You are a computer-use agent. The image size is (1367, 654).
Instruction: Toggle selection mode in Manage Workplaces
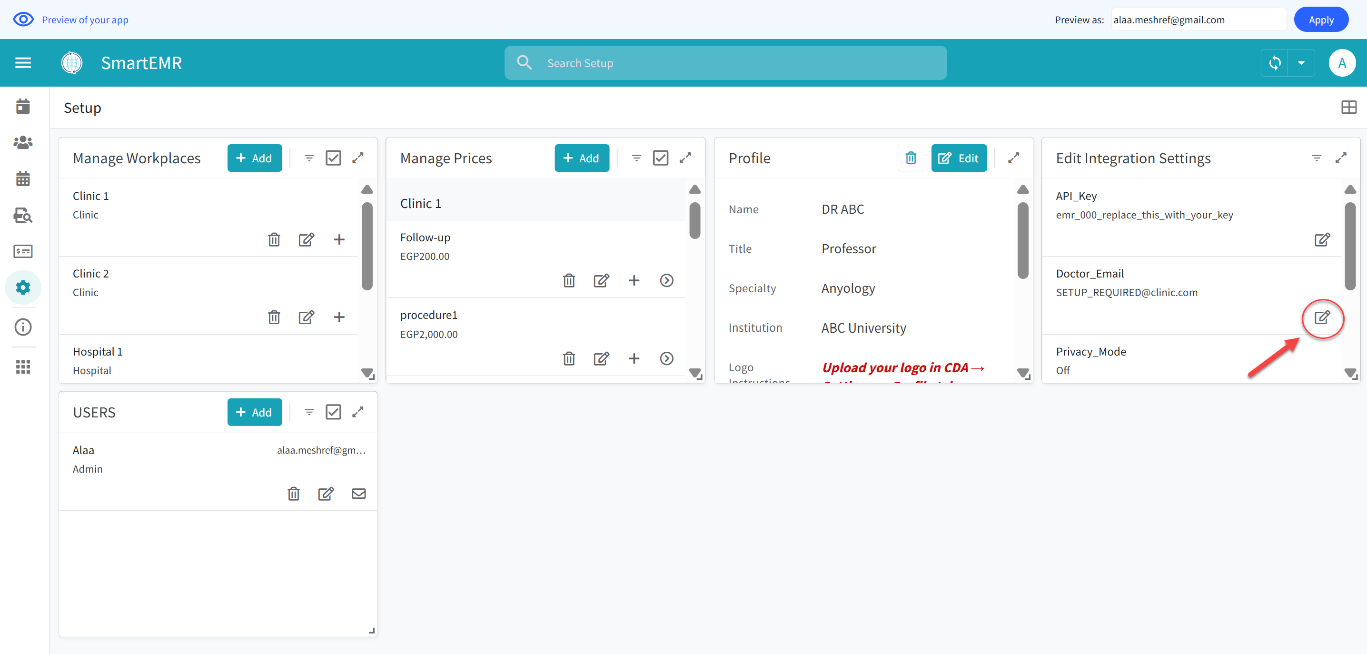[333, 158]
